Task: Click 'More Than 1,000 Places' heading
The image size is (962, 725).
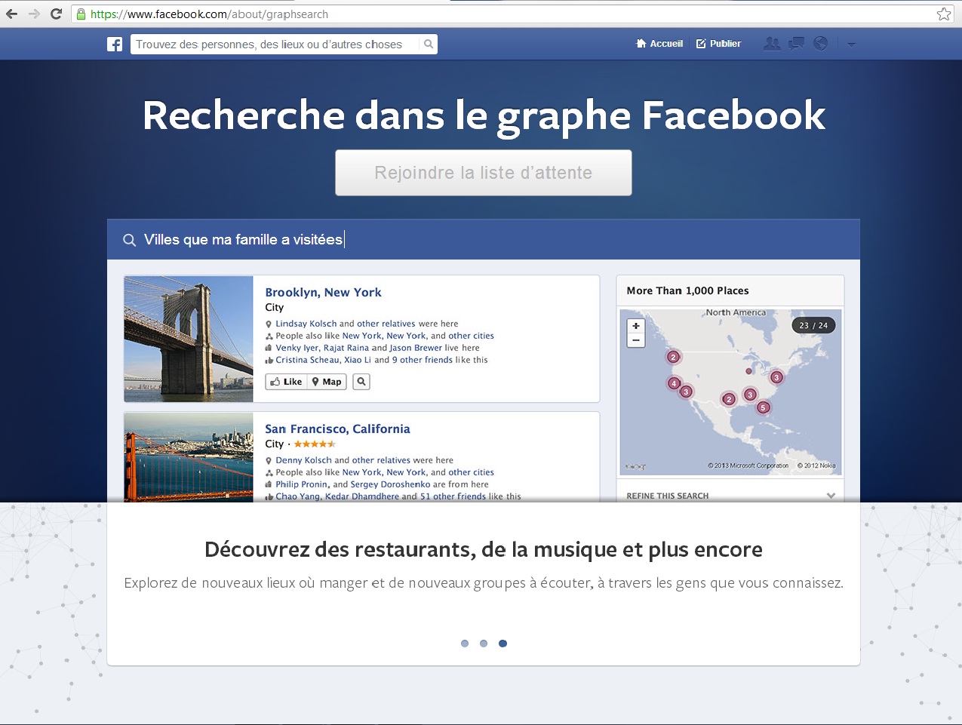Action: click(x=688, y=290)
